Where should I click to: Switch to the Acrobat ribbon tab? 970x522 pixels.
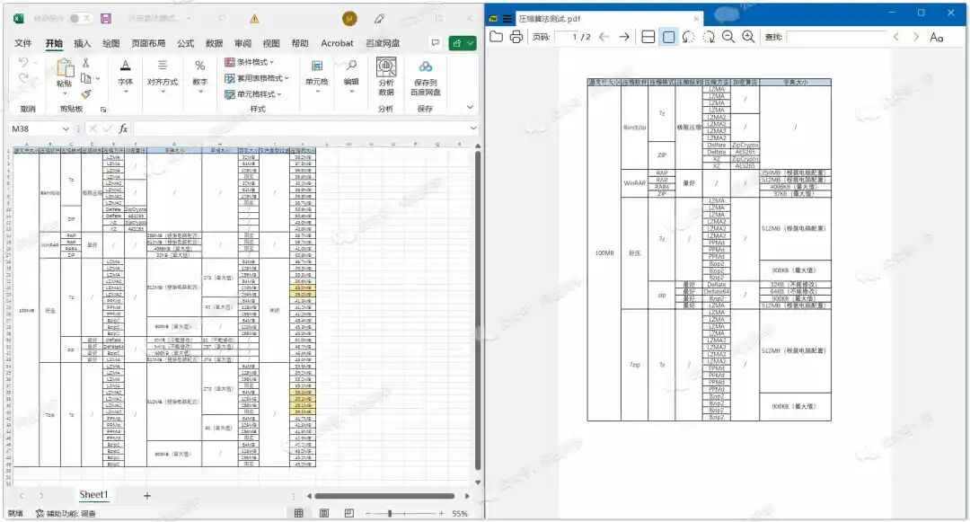[x=337, y=43]
